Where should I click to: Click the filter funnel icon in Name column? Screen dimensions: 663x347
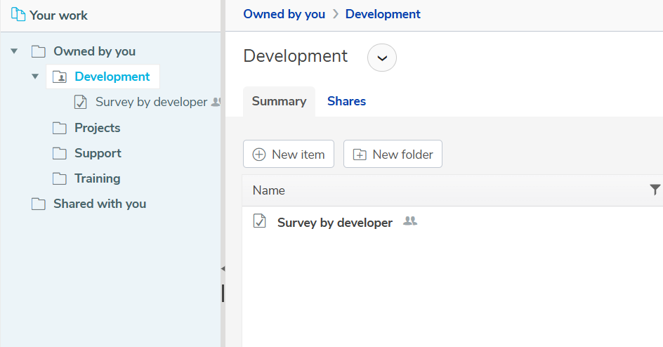[655, 190]
